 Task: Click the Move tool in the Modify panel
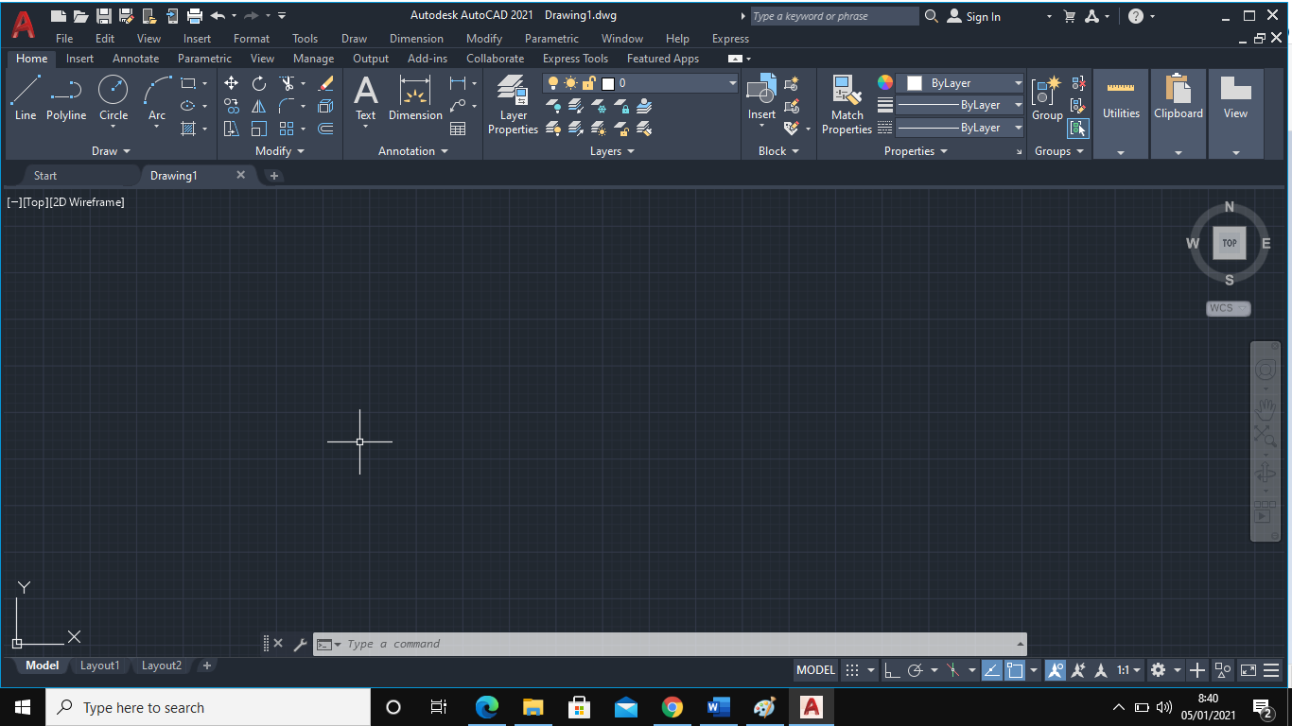pos(231,83)
